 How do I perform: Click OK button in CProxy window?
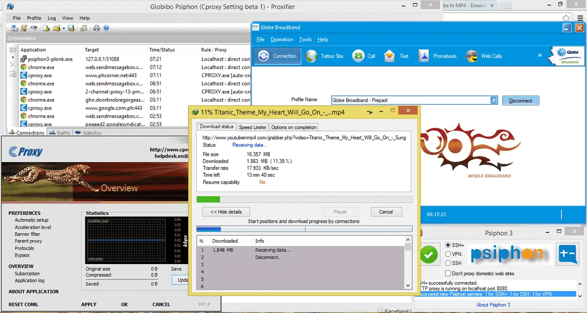point(124,304)
